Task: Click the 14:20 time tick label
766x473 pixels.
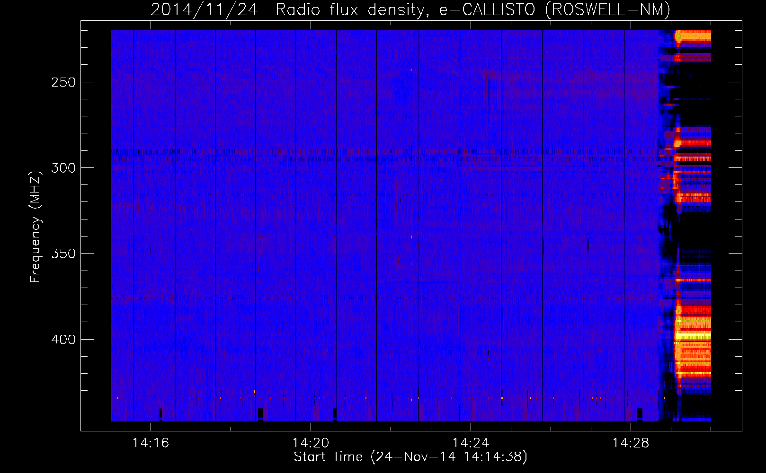Action: pyautogui.click(x=311, y=443)
